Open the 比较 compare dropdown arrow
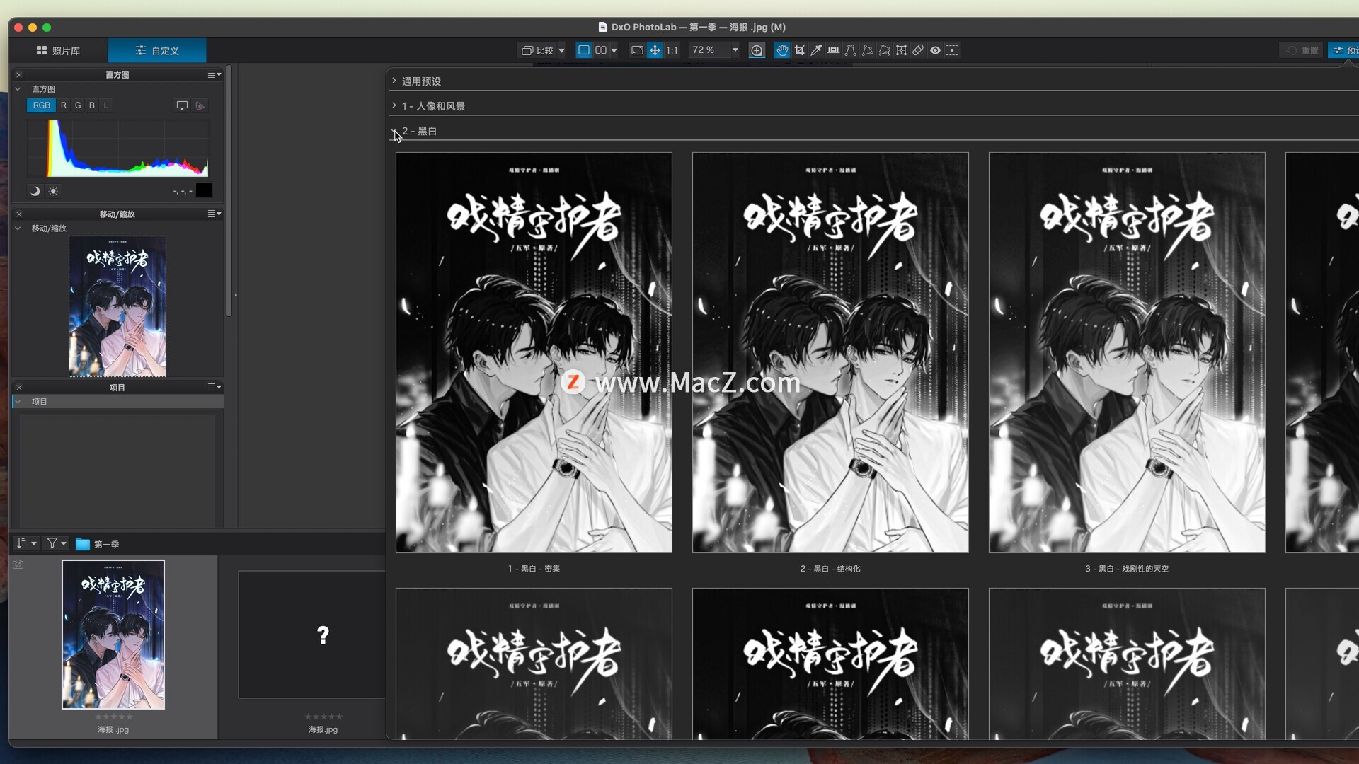Image resolution: width=1359 pixels, height=764 pixels. [x=561, y=50]
